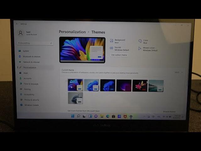Select Personalization in the sidebar
This screenshot has width=201, height=151.
pos(35,68)
